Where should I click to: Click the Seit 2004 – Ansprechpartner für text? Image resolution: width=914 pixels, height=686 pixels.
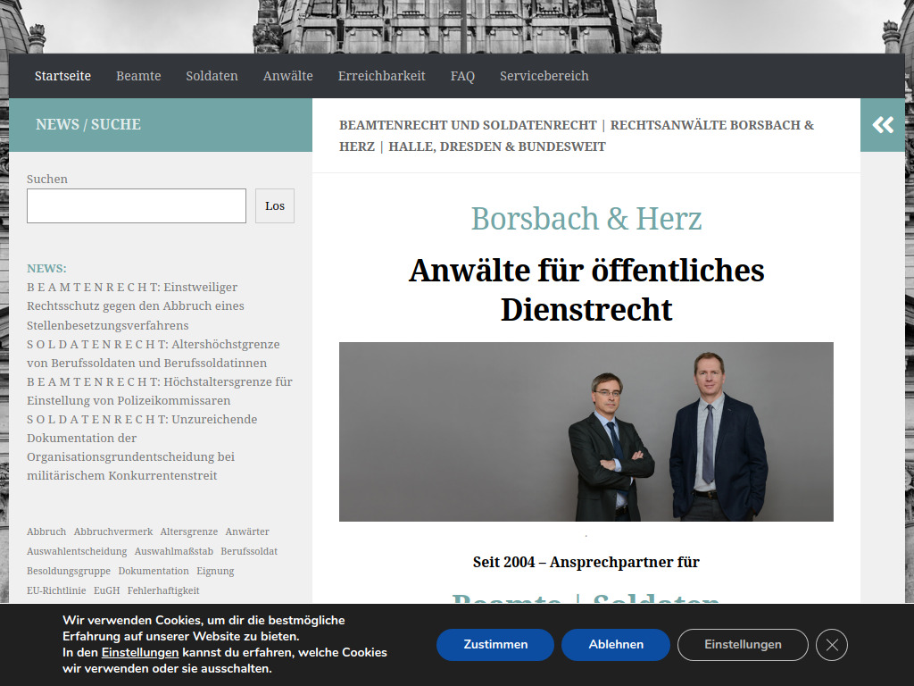tap(586, 562)
